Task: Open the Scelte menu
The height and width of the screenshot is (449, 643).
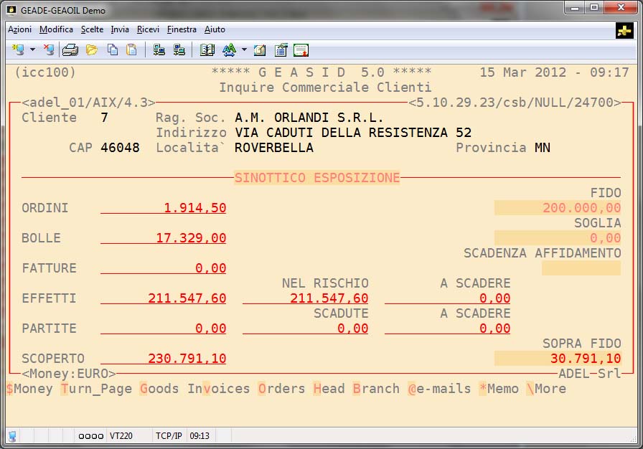Action: coord(92,29)
